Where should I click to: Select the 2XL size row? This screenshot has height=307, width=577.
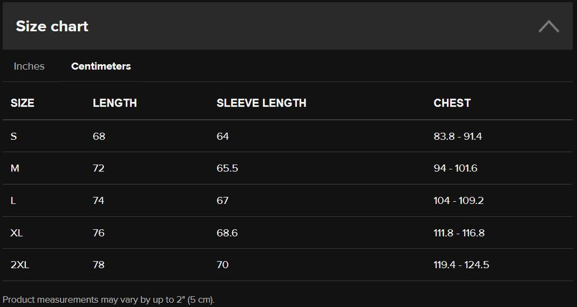[287, 265]
